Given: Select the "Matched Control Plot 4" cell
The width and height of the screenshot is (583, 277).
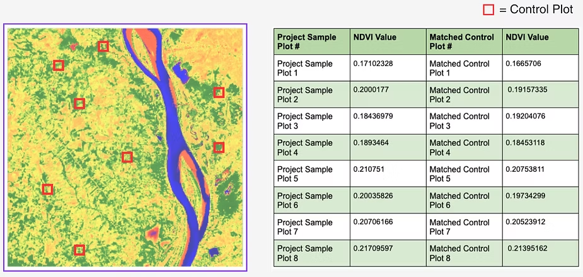Looking at the screenshot, I should (x=464, y=147).
